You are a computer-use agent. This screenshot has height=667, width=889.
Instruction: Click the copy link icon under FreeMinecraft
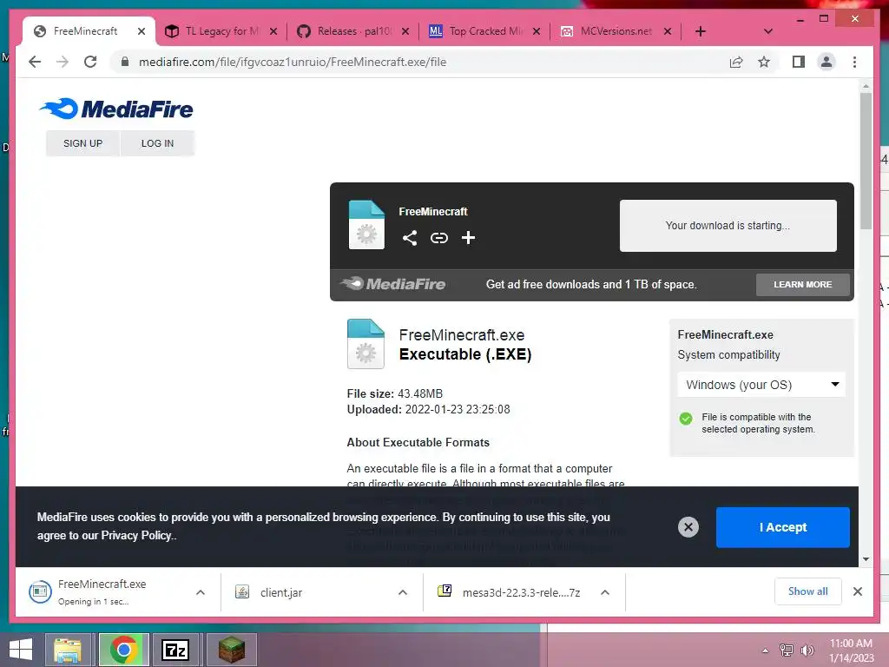[x=438, y=238]
